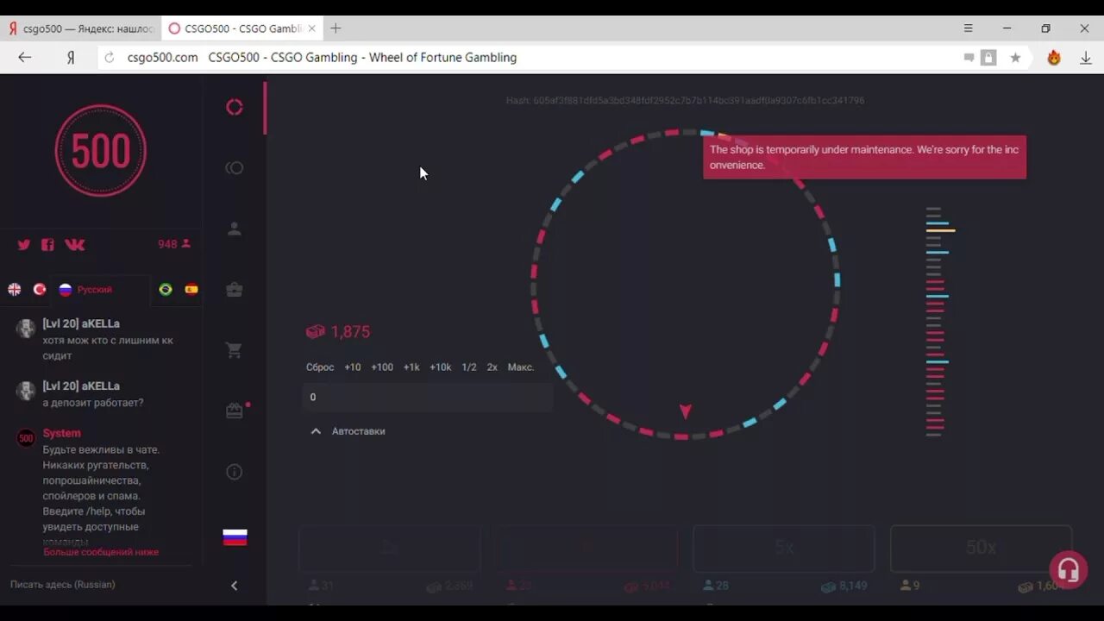The image size is (1104, 621).
Task: Open the shopping cart shop icon
Action: pyautogui.click(x=234, y=351)
